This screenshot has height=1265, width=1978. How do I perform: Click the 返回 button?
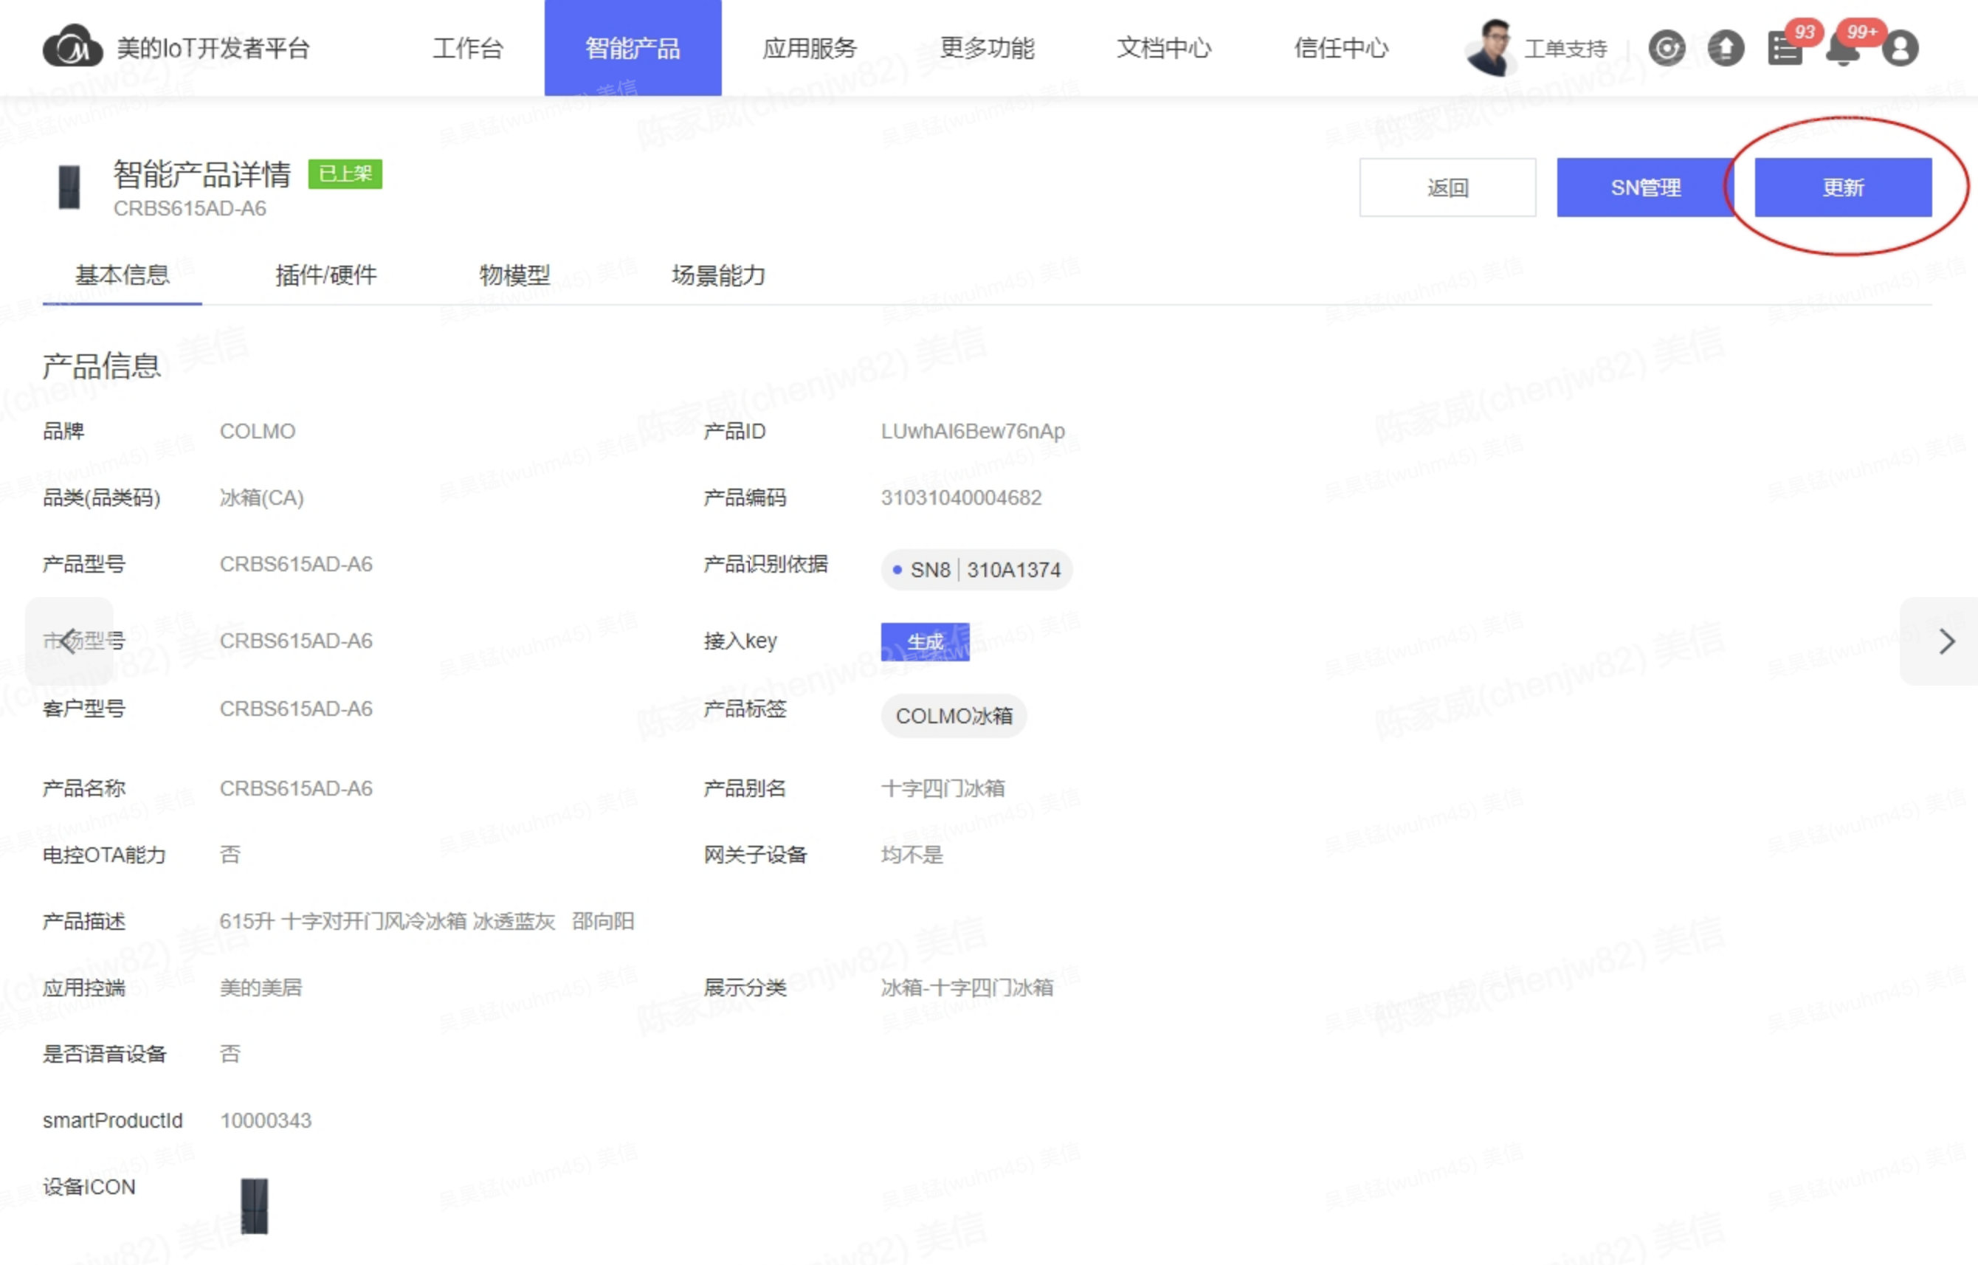pyautogui.click(x=1447, y=187)
